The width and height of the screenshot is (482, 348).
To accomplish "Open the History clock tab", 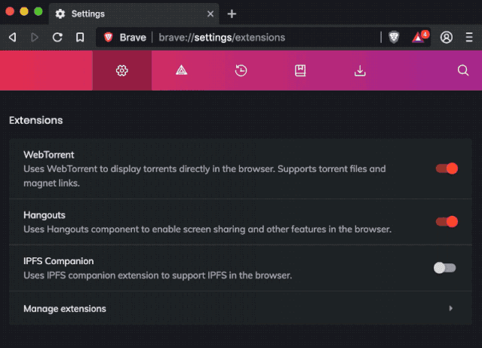I will pos(241,70).
